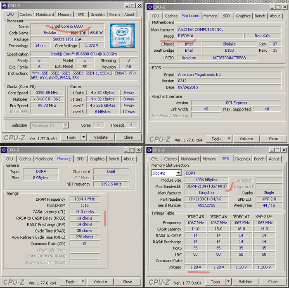Click the Multiplier value x 34.0 ( 8 - 36 )
289x288 pixels.
pos(47,99)
